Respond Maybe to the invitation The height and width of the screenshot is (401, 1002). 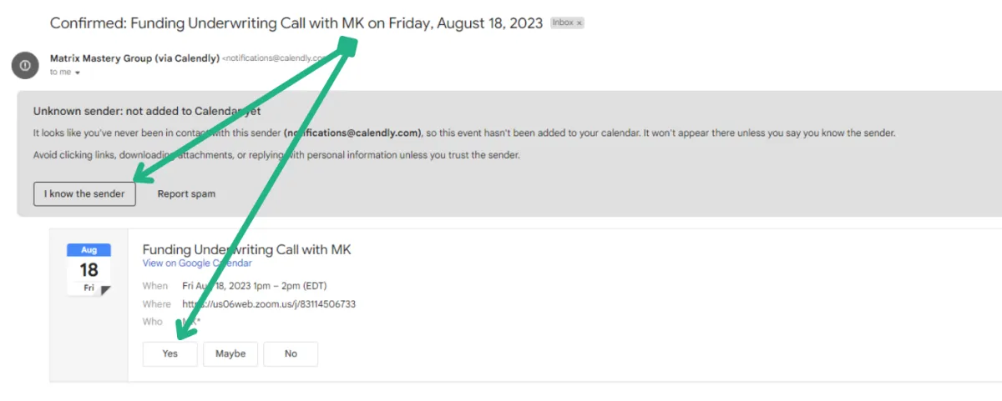click(230, 353)
